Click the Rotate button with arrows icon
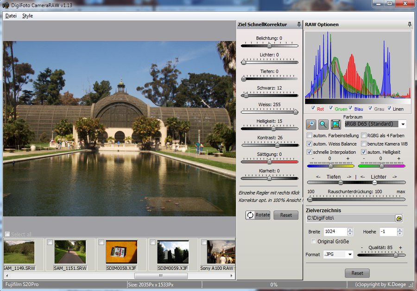417x291 pixels. coord(258,215)
